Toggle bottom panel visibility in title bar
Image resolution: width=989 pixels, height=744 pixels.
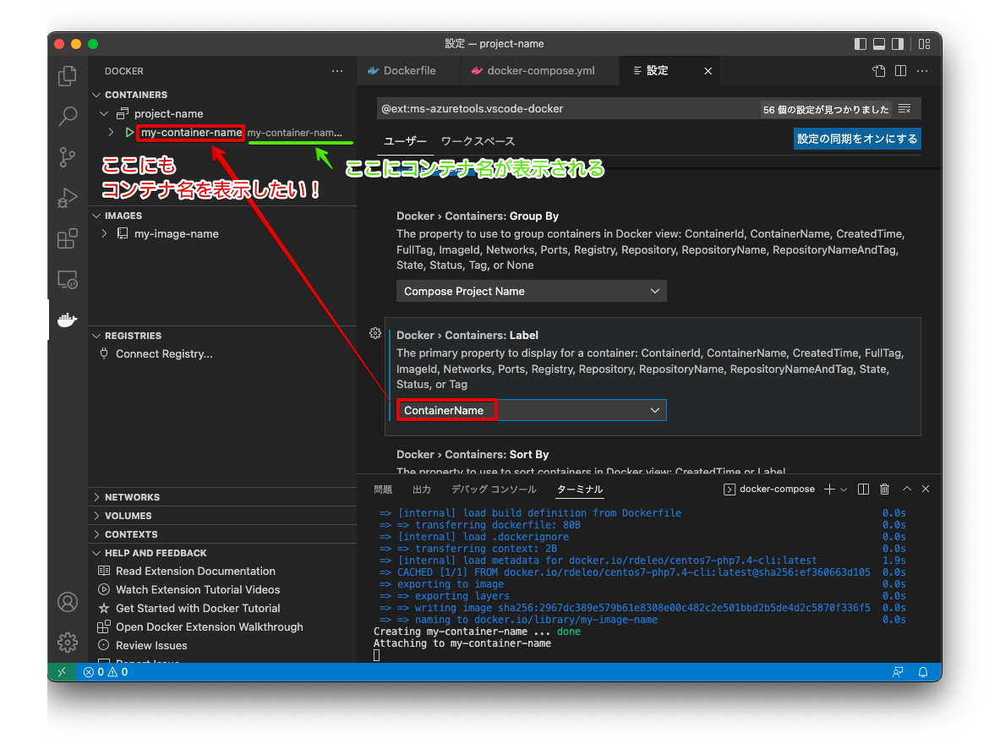878,44
